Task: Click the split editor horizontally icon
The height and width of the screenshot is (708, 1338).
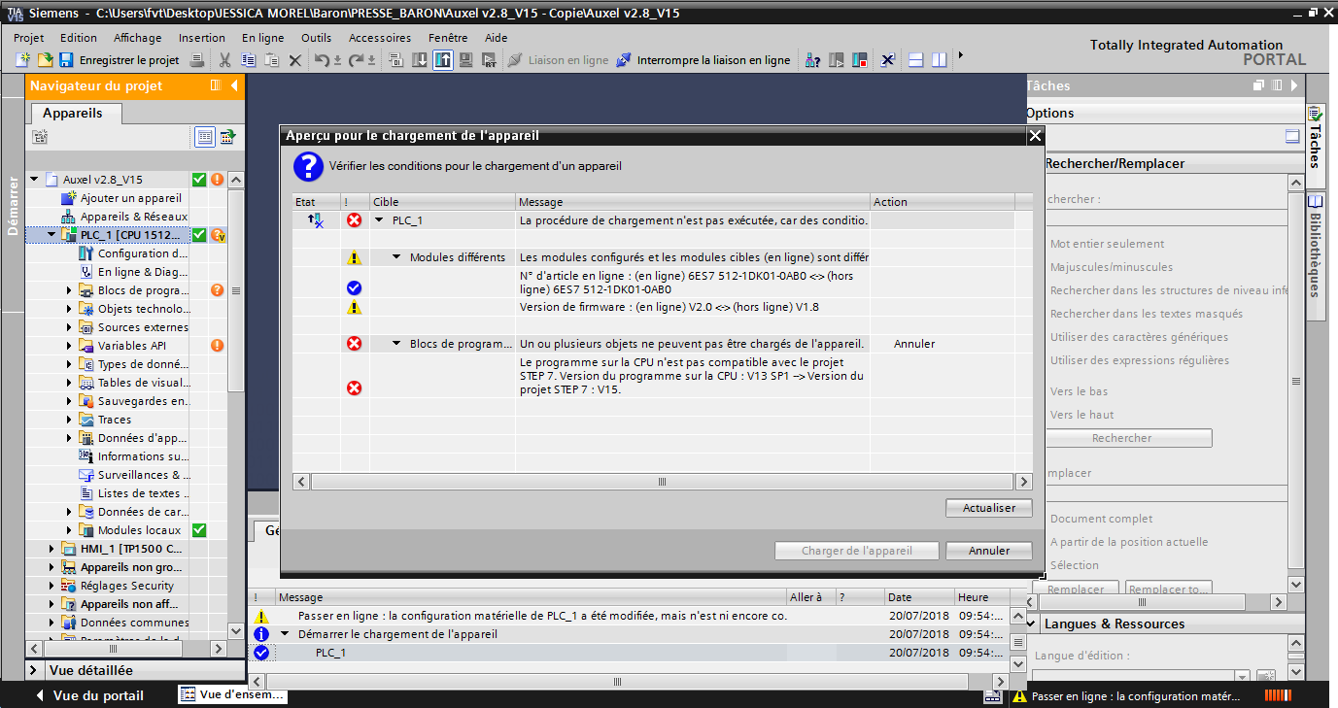Action: [915, 60]
